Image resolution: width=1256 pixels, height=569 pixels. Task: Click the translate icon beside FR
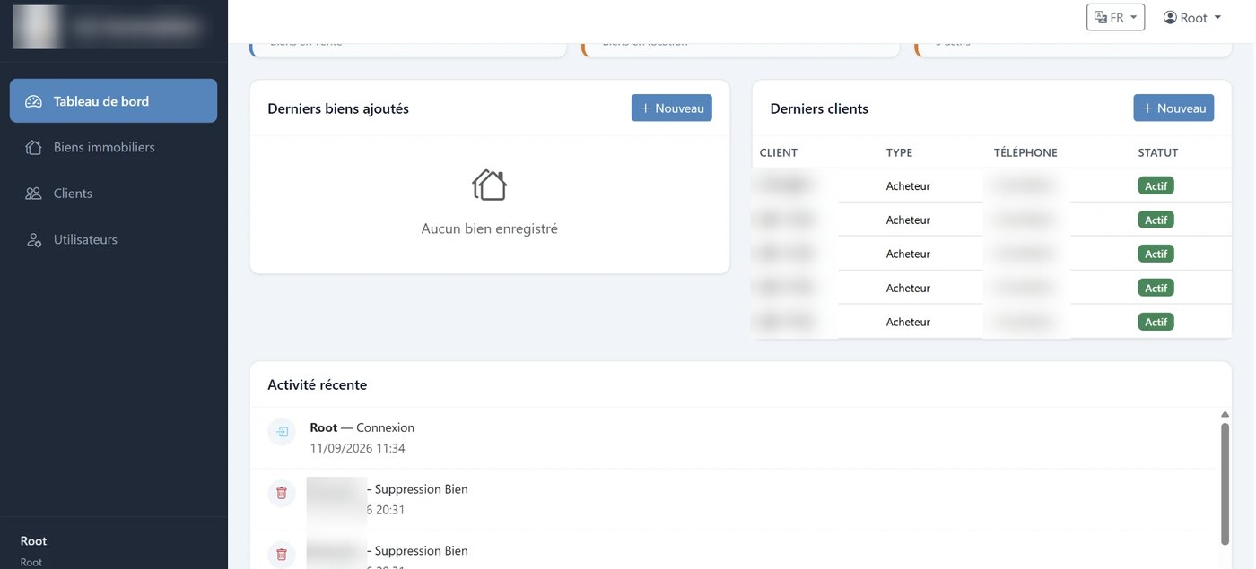(1101, 17)
